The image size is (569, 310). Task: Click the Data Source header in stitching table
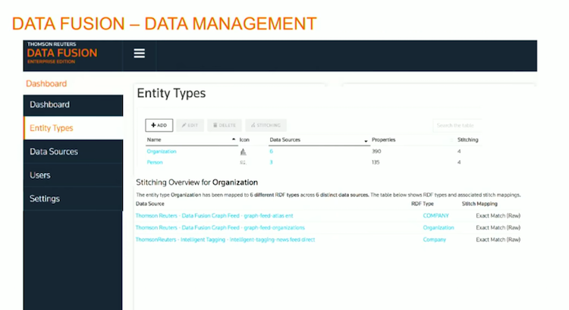(150, 204)
